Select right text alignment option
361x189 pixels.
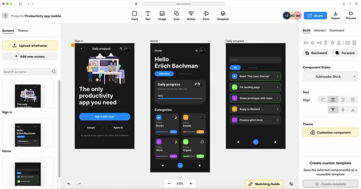click(x=343, y=100)
